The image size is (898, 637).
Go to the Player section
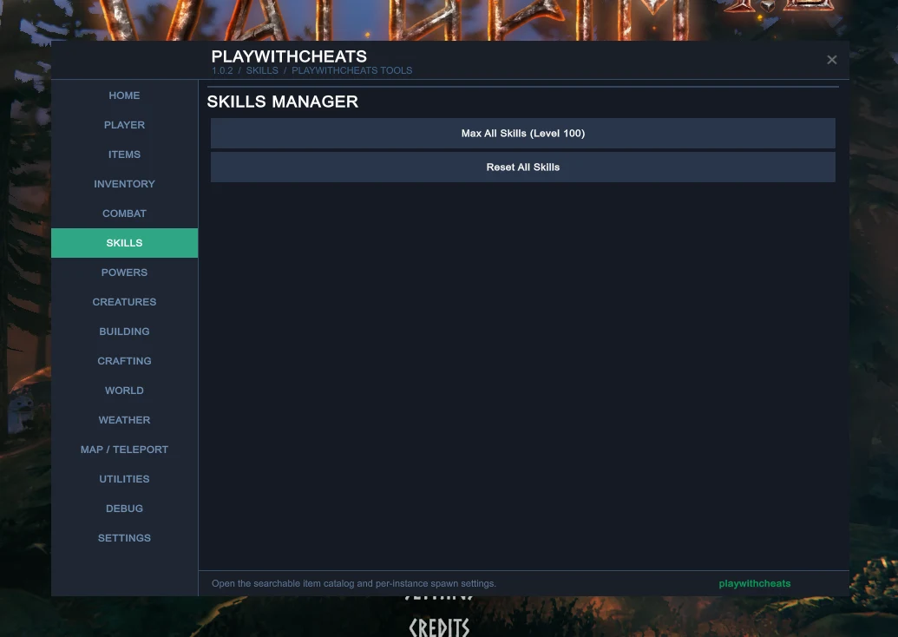[x=124, y=125]
